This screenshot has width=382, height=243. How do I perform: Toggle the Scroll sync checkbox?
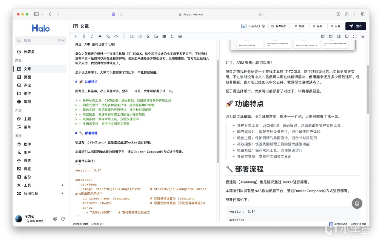pos(331,224)
